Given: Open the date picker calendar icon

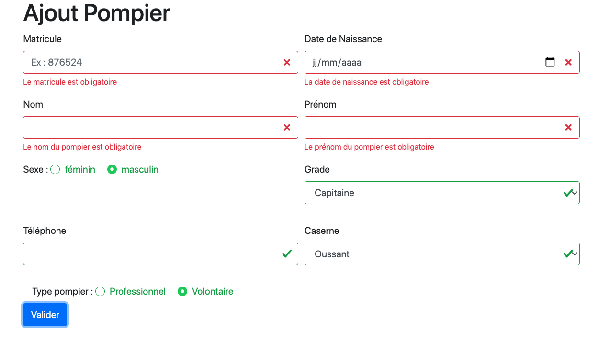Looking at the screenshot, I should tap(550, 62).
